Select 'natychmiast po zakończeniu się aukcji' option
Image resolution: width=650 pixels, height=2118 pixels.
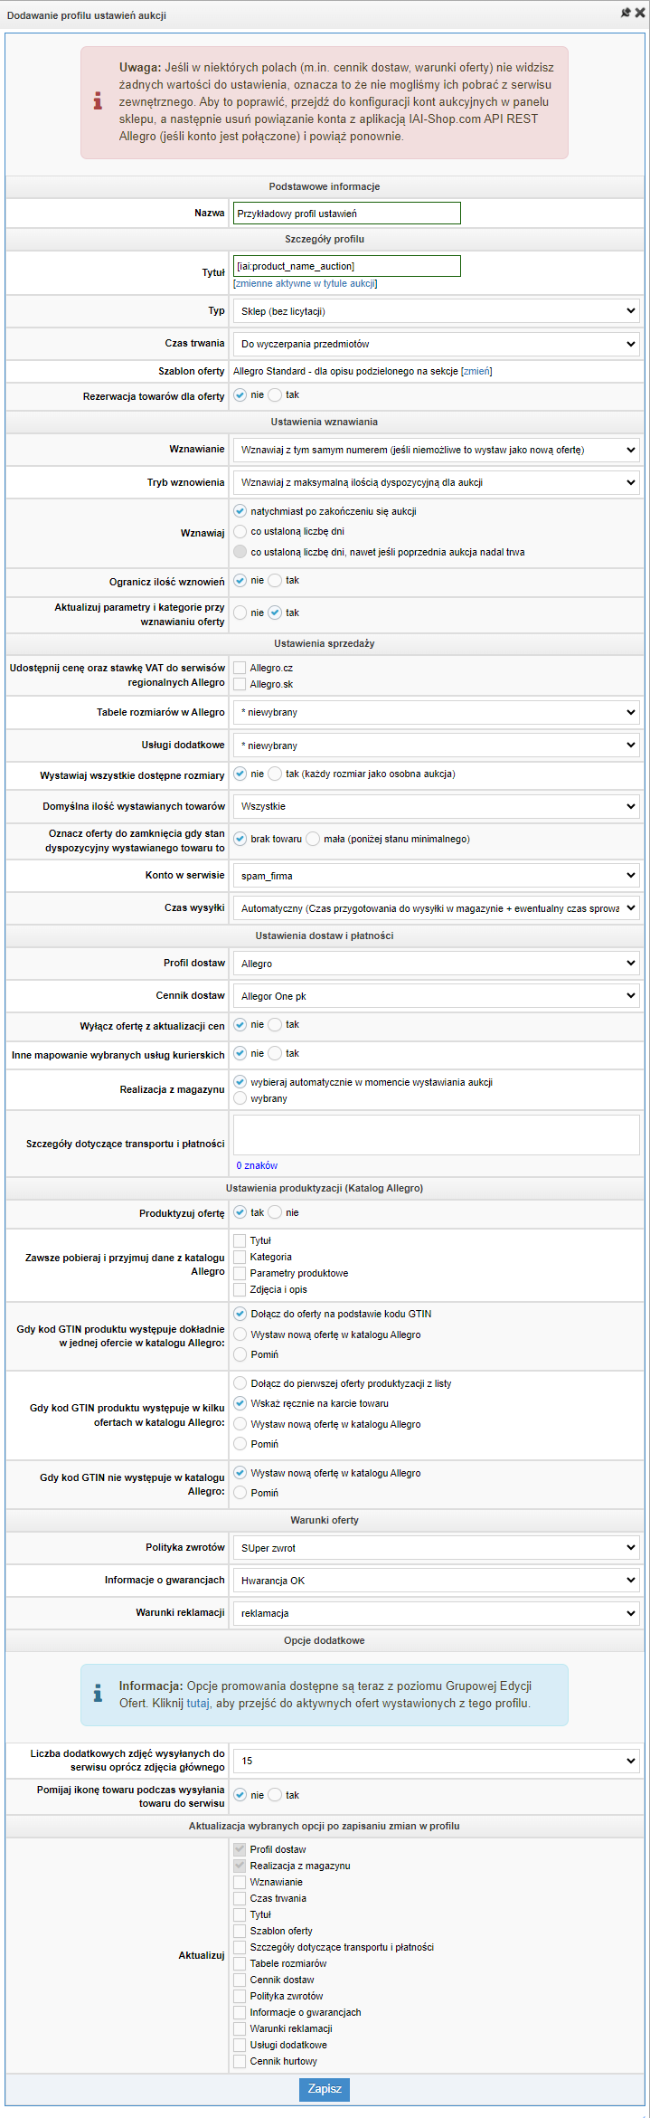[x=240, y=511]
